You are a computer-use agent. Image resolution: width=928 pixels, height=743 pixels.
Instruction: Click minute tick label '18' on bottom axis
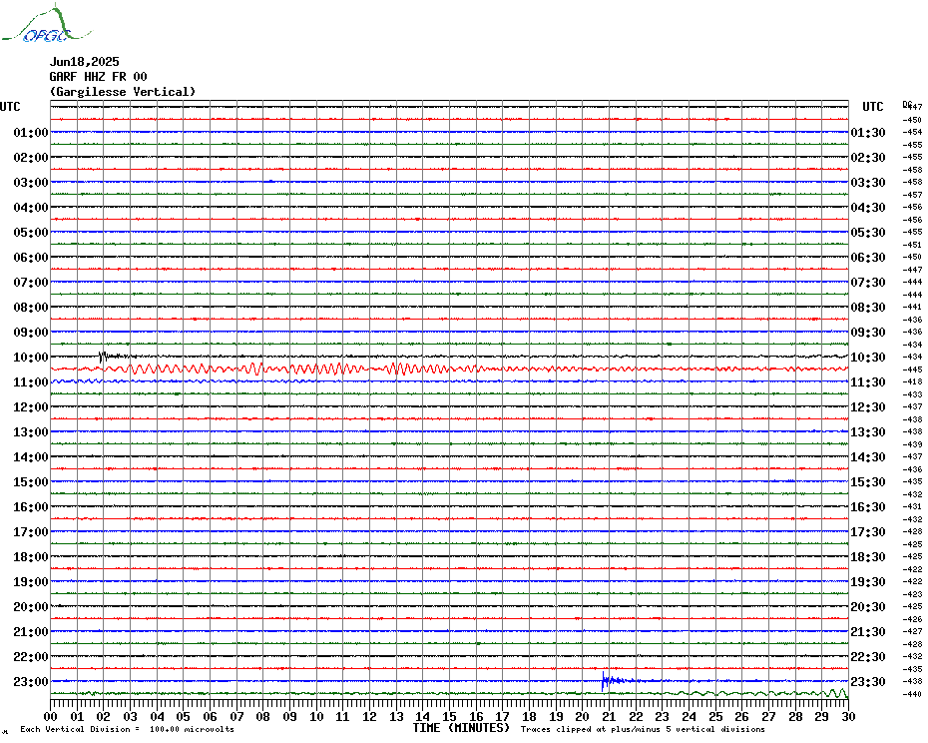[529, 716]
